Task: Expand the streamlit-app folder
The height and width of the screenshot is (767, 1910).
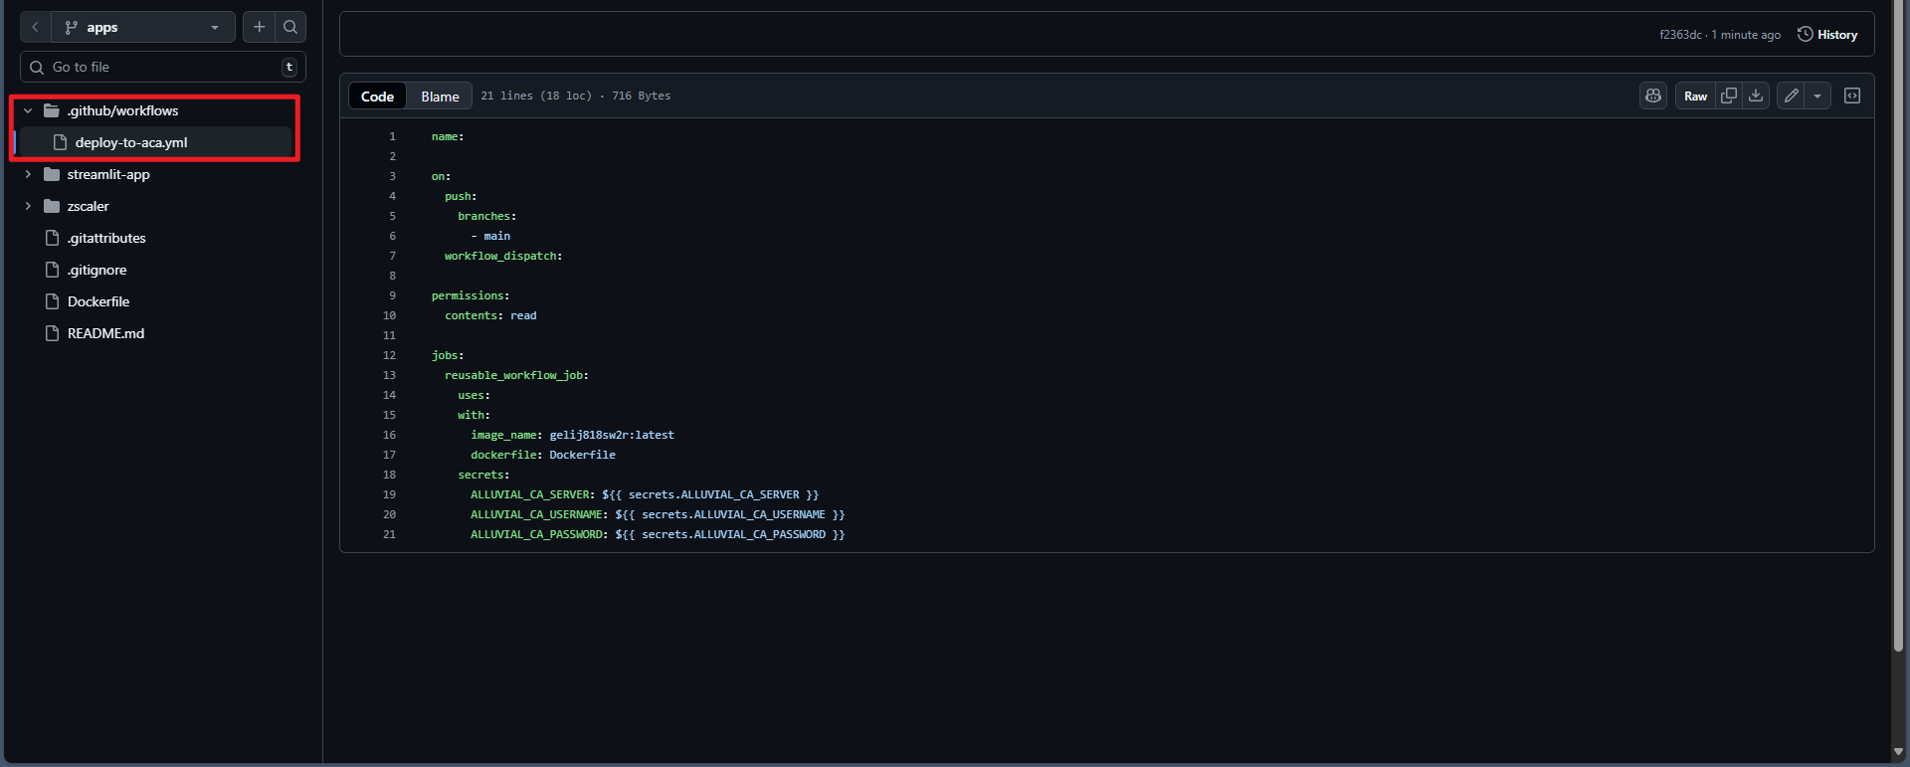Action: click(28, 174)
